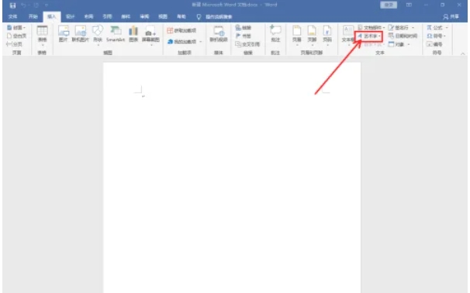Insert a Chart (图表)
The width and height of the screenshot is (470, 293).
point(133,34)
